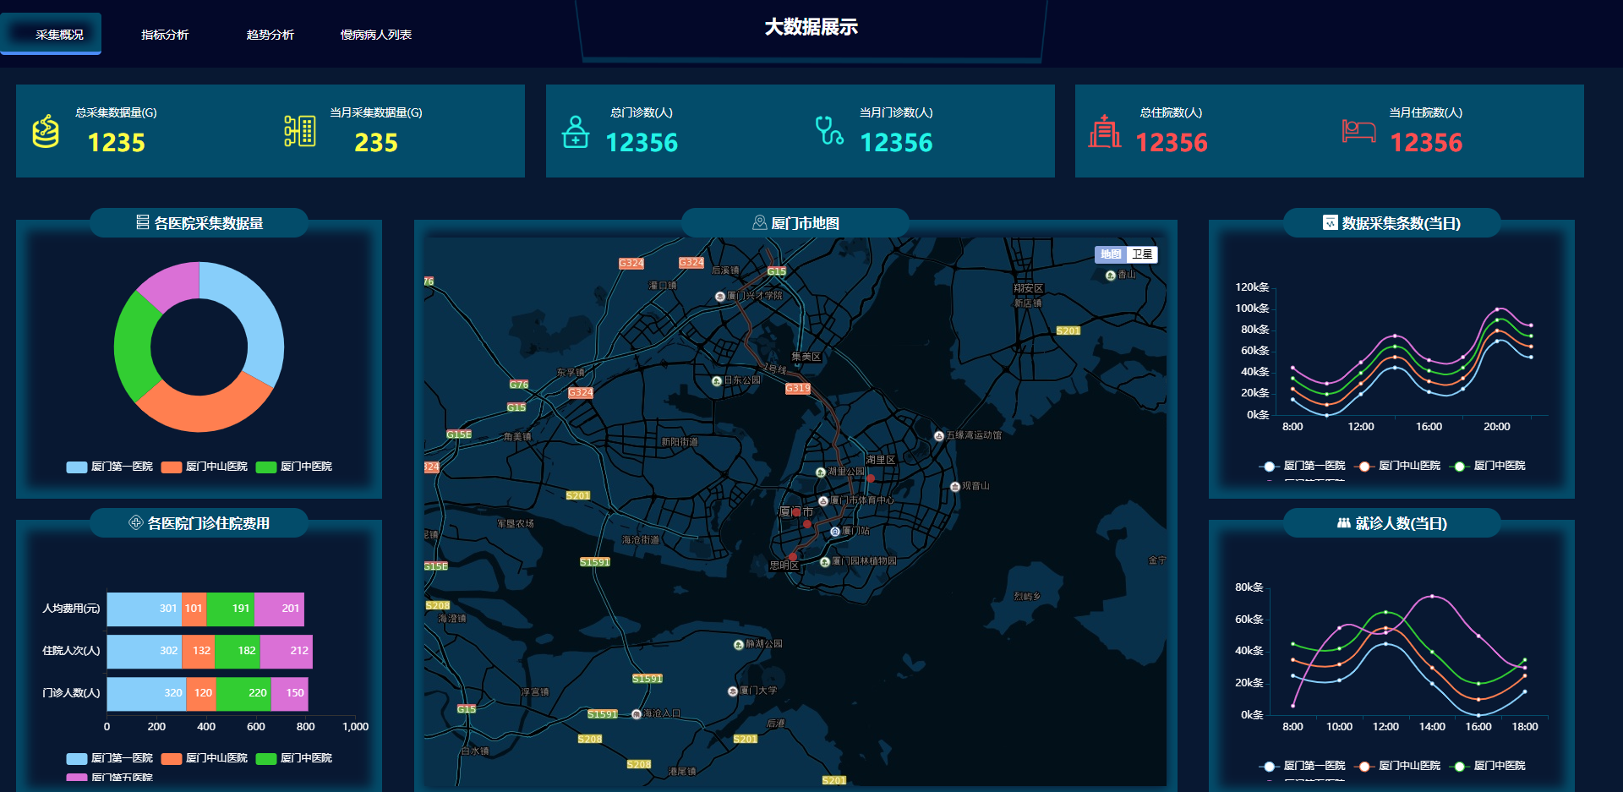Viewport: 1623px width, 792px height.
Task: Select the 厦门兴才学院 marker icon on map
Action: click(720, 296)
